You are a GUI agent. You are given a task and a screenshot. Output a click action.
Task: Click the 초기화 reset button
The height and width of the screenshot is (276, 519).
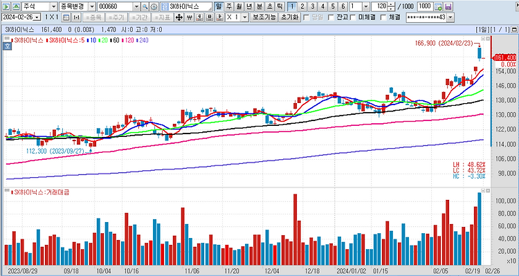[290, 17]
